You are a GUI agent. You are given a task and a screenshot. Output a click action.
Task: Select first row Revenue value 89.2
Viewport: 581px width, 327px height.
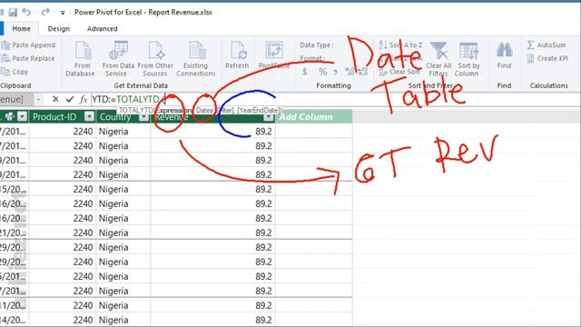pos(213,131)
